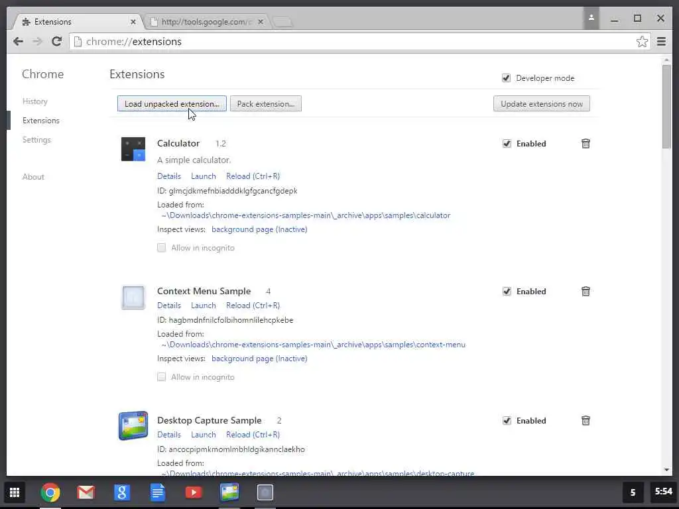Open Google Search from the shelf
Screen dimensions: 679x509
[122, 492]
